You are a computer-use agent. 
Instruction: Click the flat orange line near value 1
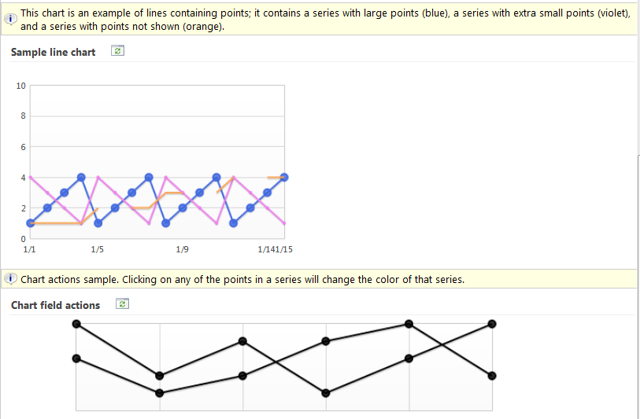(57, 223)
